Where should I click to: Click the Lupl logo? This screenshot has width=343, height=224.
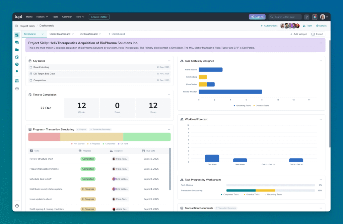pos(19,17)
